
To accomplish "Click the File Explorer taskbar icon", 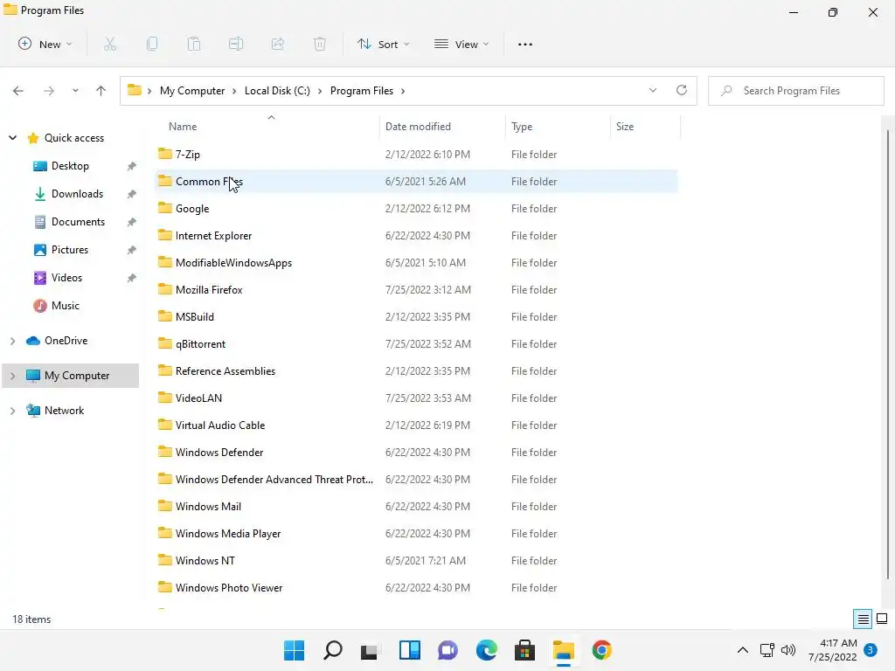I will pos(564,650).
